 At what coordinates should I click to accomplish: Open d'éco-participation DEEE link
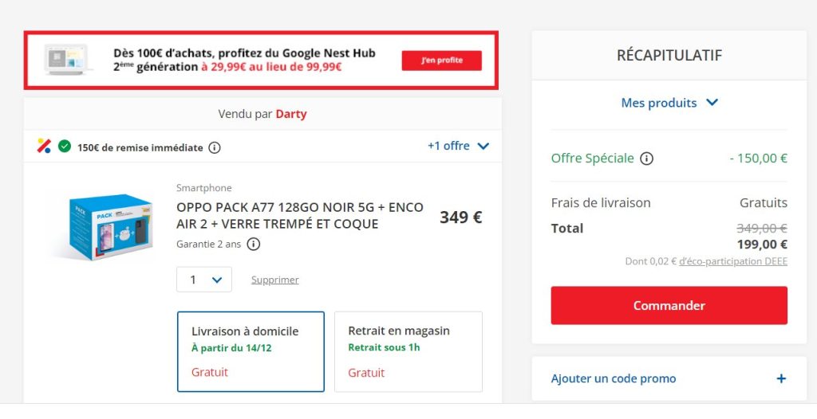[x=732, y=261]
